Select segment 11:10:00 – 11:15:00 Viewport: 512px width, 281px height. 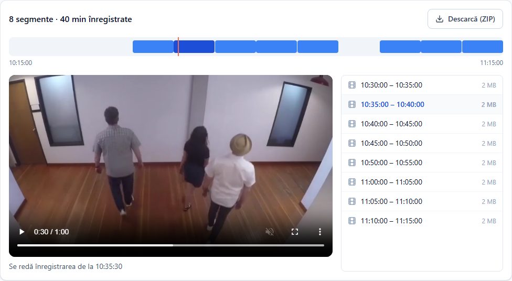point(422,221)
